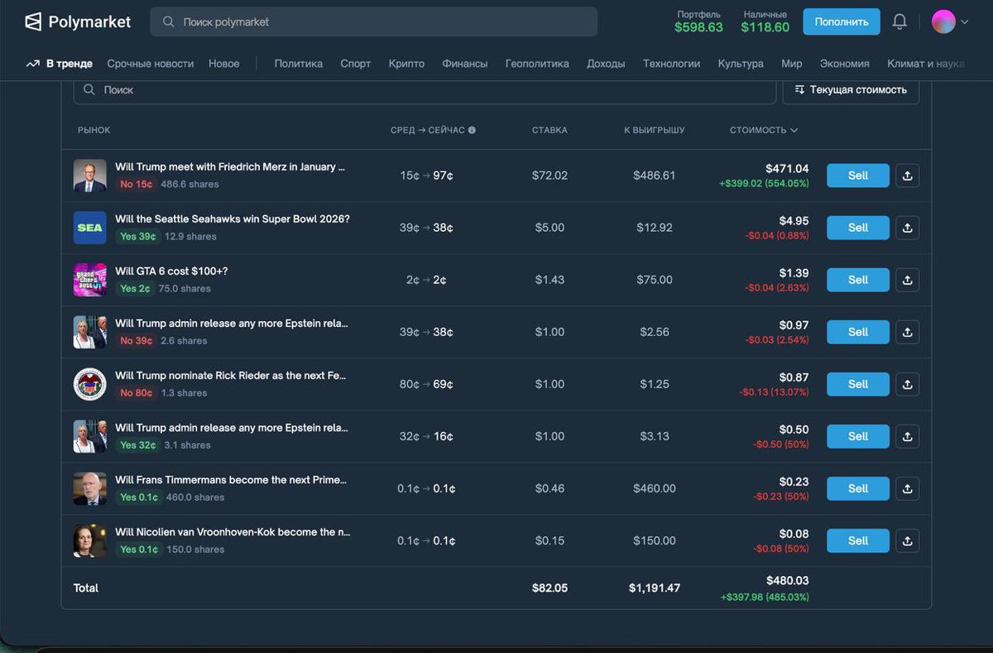This screenshot has width=993, height=653.
Task: Sell the Epstein Yes 32¢ position
Action: click(858, 436)
